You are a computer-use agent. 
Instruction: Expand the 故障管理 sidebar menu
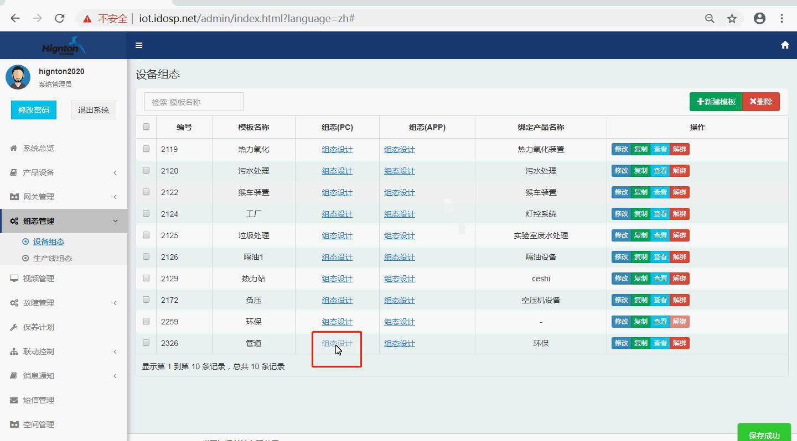64,303
